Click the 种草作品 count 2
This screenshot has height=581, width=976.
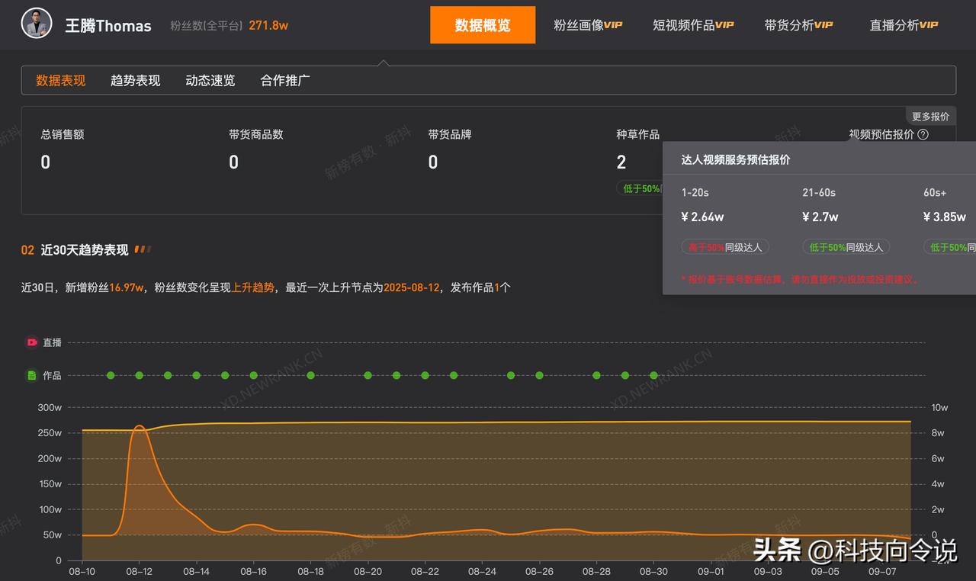click(x=621, y=162)
